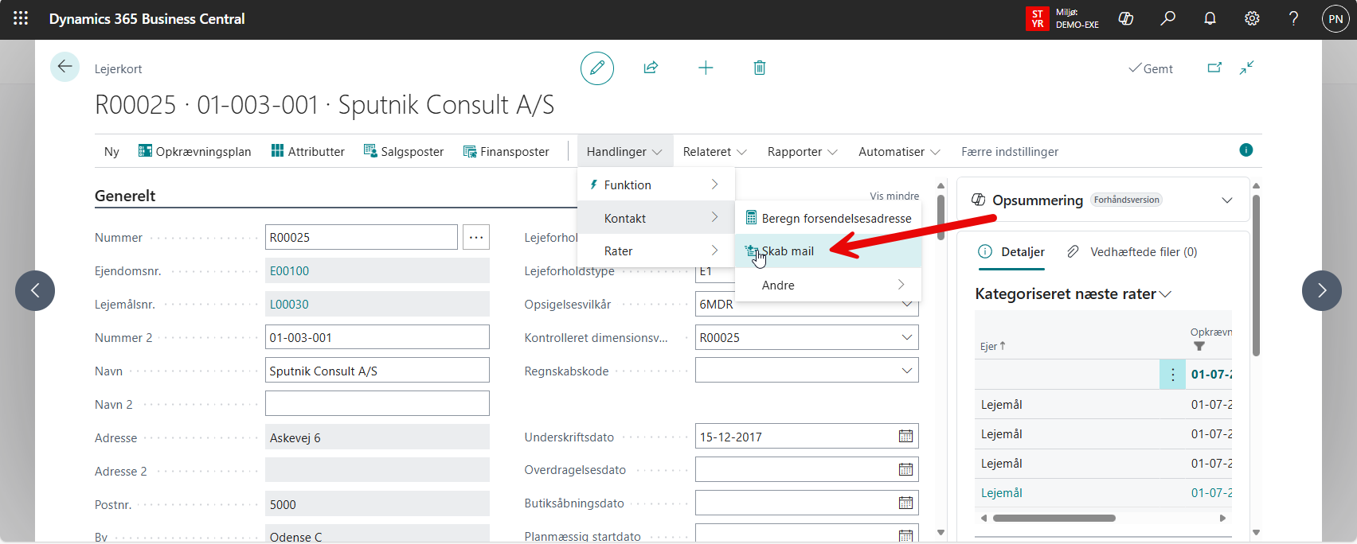This screenshot has width=1357, height=544.
Task: Click the Generelt section heading
Action: 125,196
